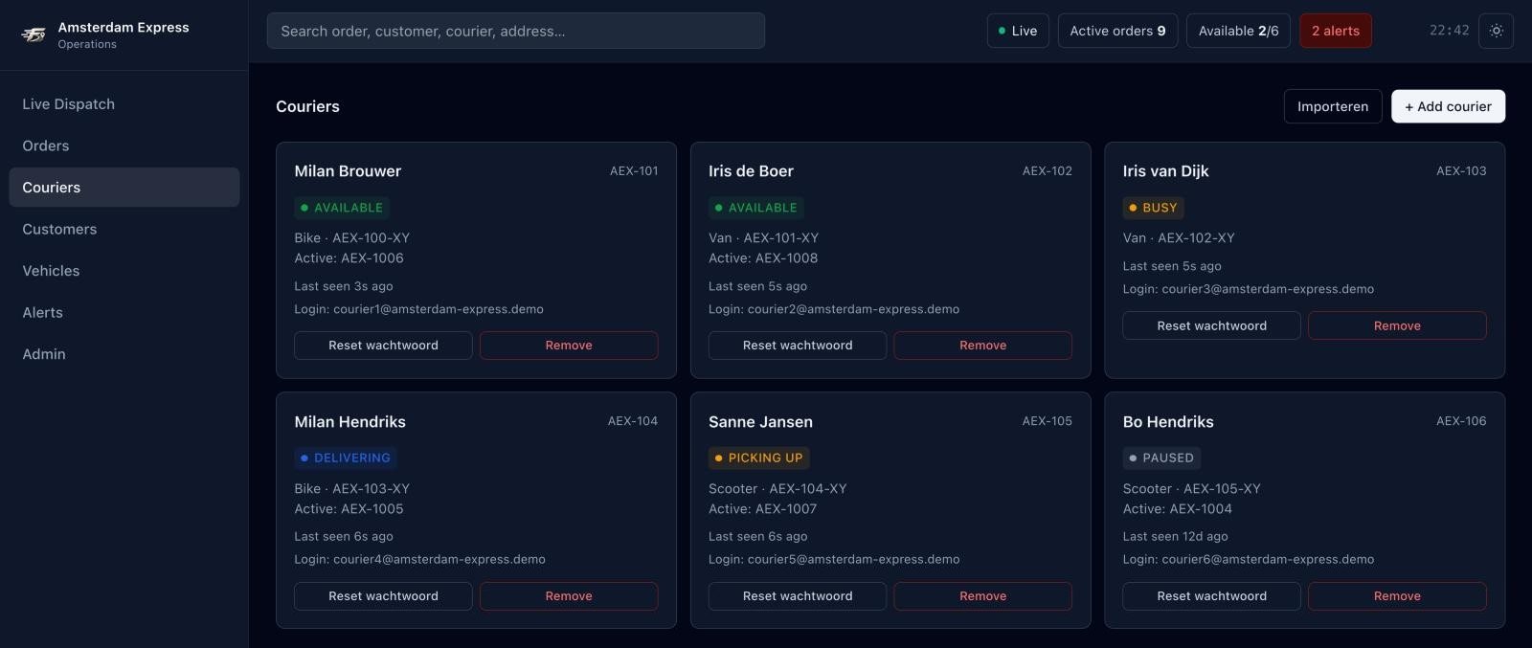The image size is (1532, 648).
Task: Click the Add courier button
Action: click(x=1448, y=106)
